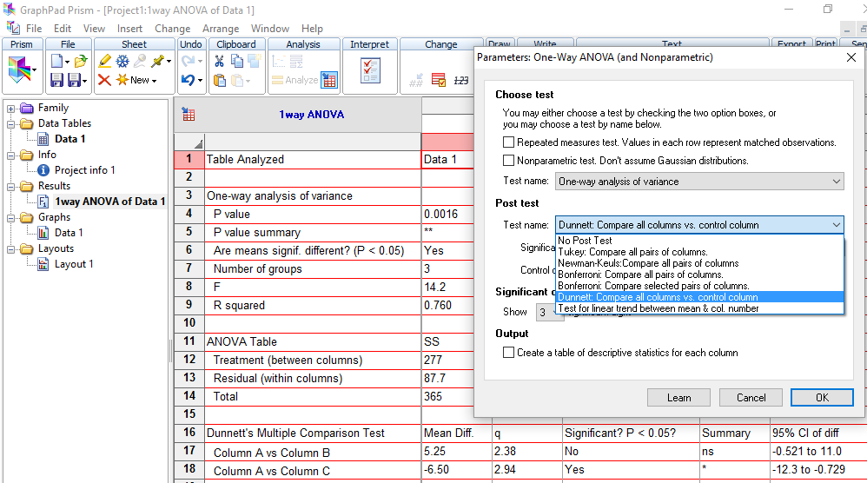Collapse the Results tree node
This screenshot has width=867, height=483.
tap(10, 187)
